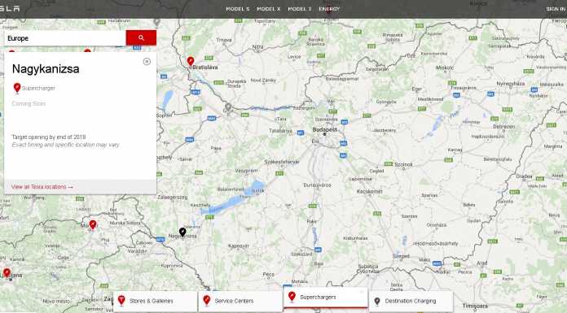This screenshot has width=567, height=313.
Task: Select the black Nagykanizsa map pin
Action: 182,233
